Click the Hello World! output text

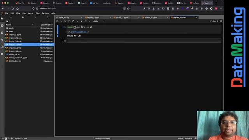[x=74, y=36]
